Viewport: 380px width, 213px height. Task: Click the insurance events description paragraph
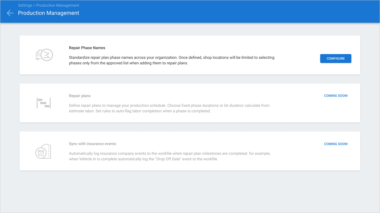[x=170, y=156]
